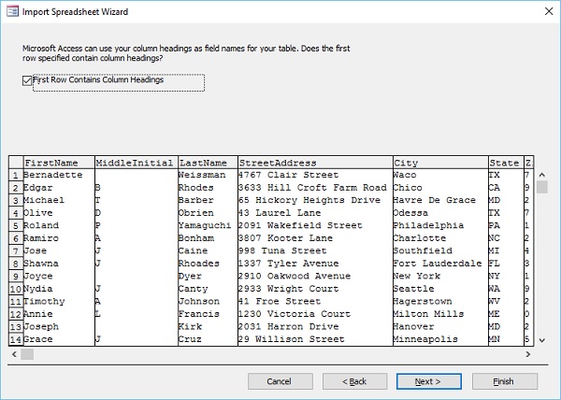This screenshot has height=400, width=561.
Task: Click horizontal scrollbar right arrow
Action: [528, 354]
